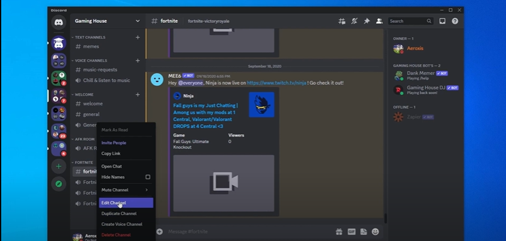Open Gaming House DJ bot in member list
This screenshot has width=506, height=241.
coord(425,90)
